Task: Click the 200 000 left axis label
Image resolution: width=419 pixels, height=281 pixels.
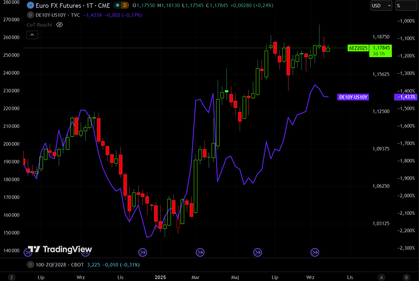Action: click(x=11, y=144)
